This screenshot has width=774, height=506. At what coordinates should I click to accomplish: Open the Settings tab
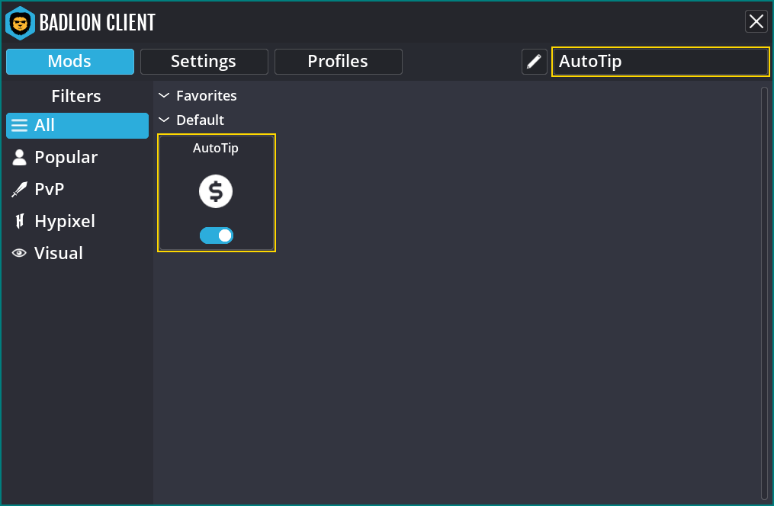tap(204, 62)
